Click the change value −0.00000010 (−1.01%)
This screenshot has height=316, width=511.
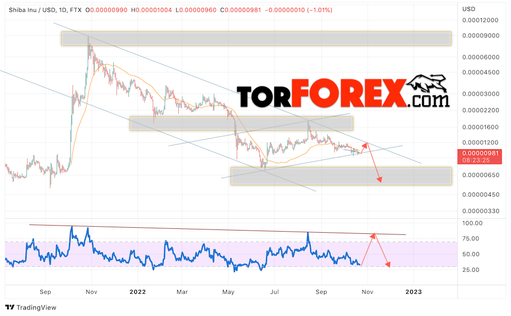click(x=299, y=10)
